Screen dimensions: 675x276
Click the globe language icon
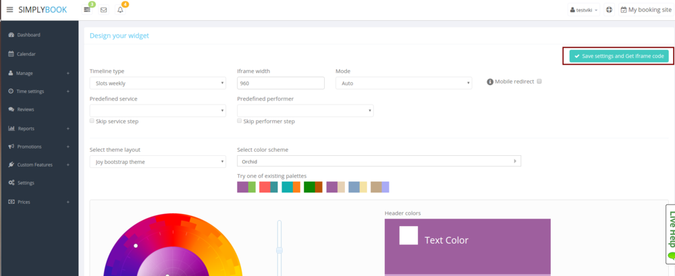(609, 10)
